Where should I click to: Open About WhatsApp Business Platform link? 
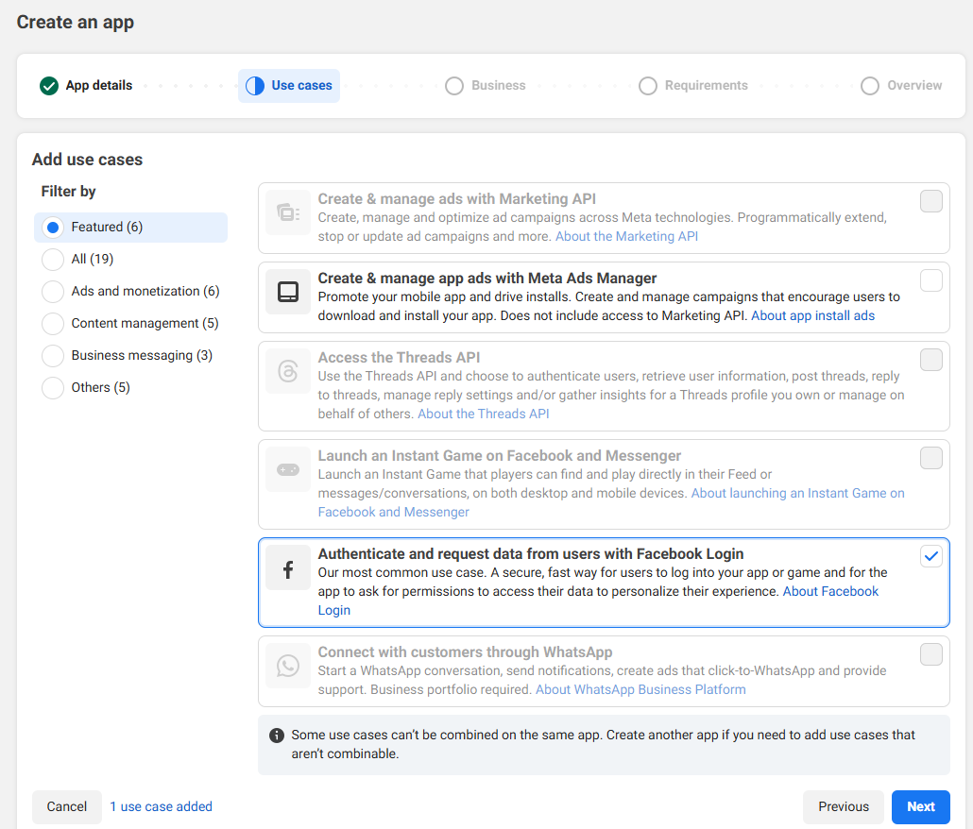point(640,689)
